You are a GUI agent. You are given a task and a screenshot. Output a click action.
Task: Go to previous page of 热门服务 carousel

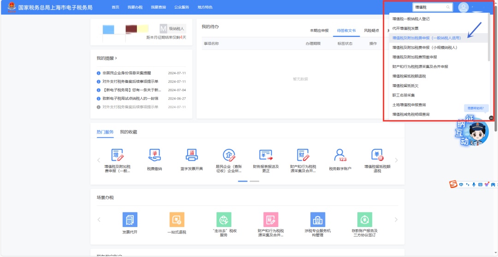99,160
